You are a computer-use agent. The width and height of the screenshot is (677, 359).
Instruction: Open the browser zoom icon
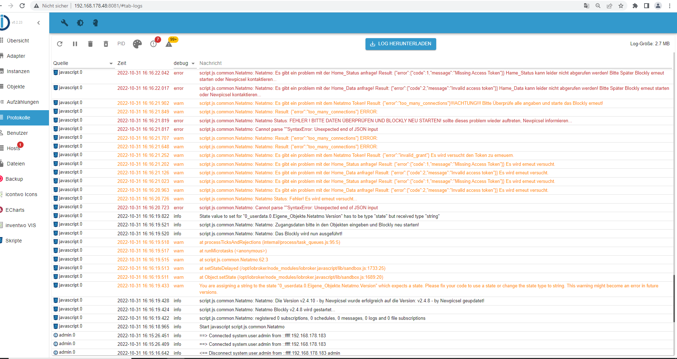click(x=598, y=6)
